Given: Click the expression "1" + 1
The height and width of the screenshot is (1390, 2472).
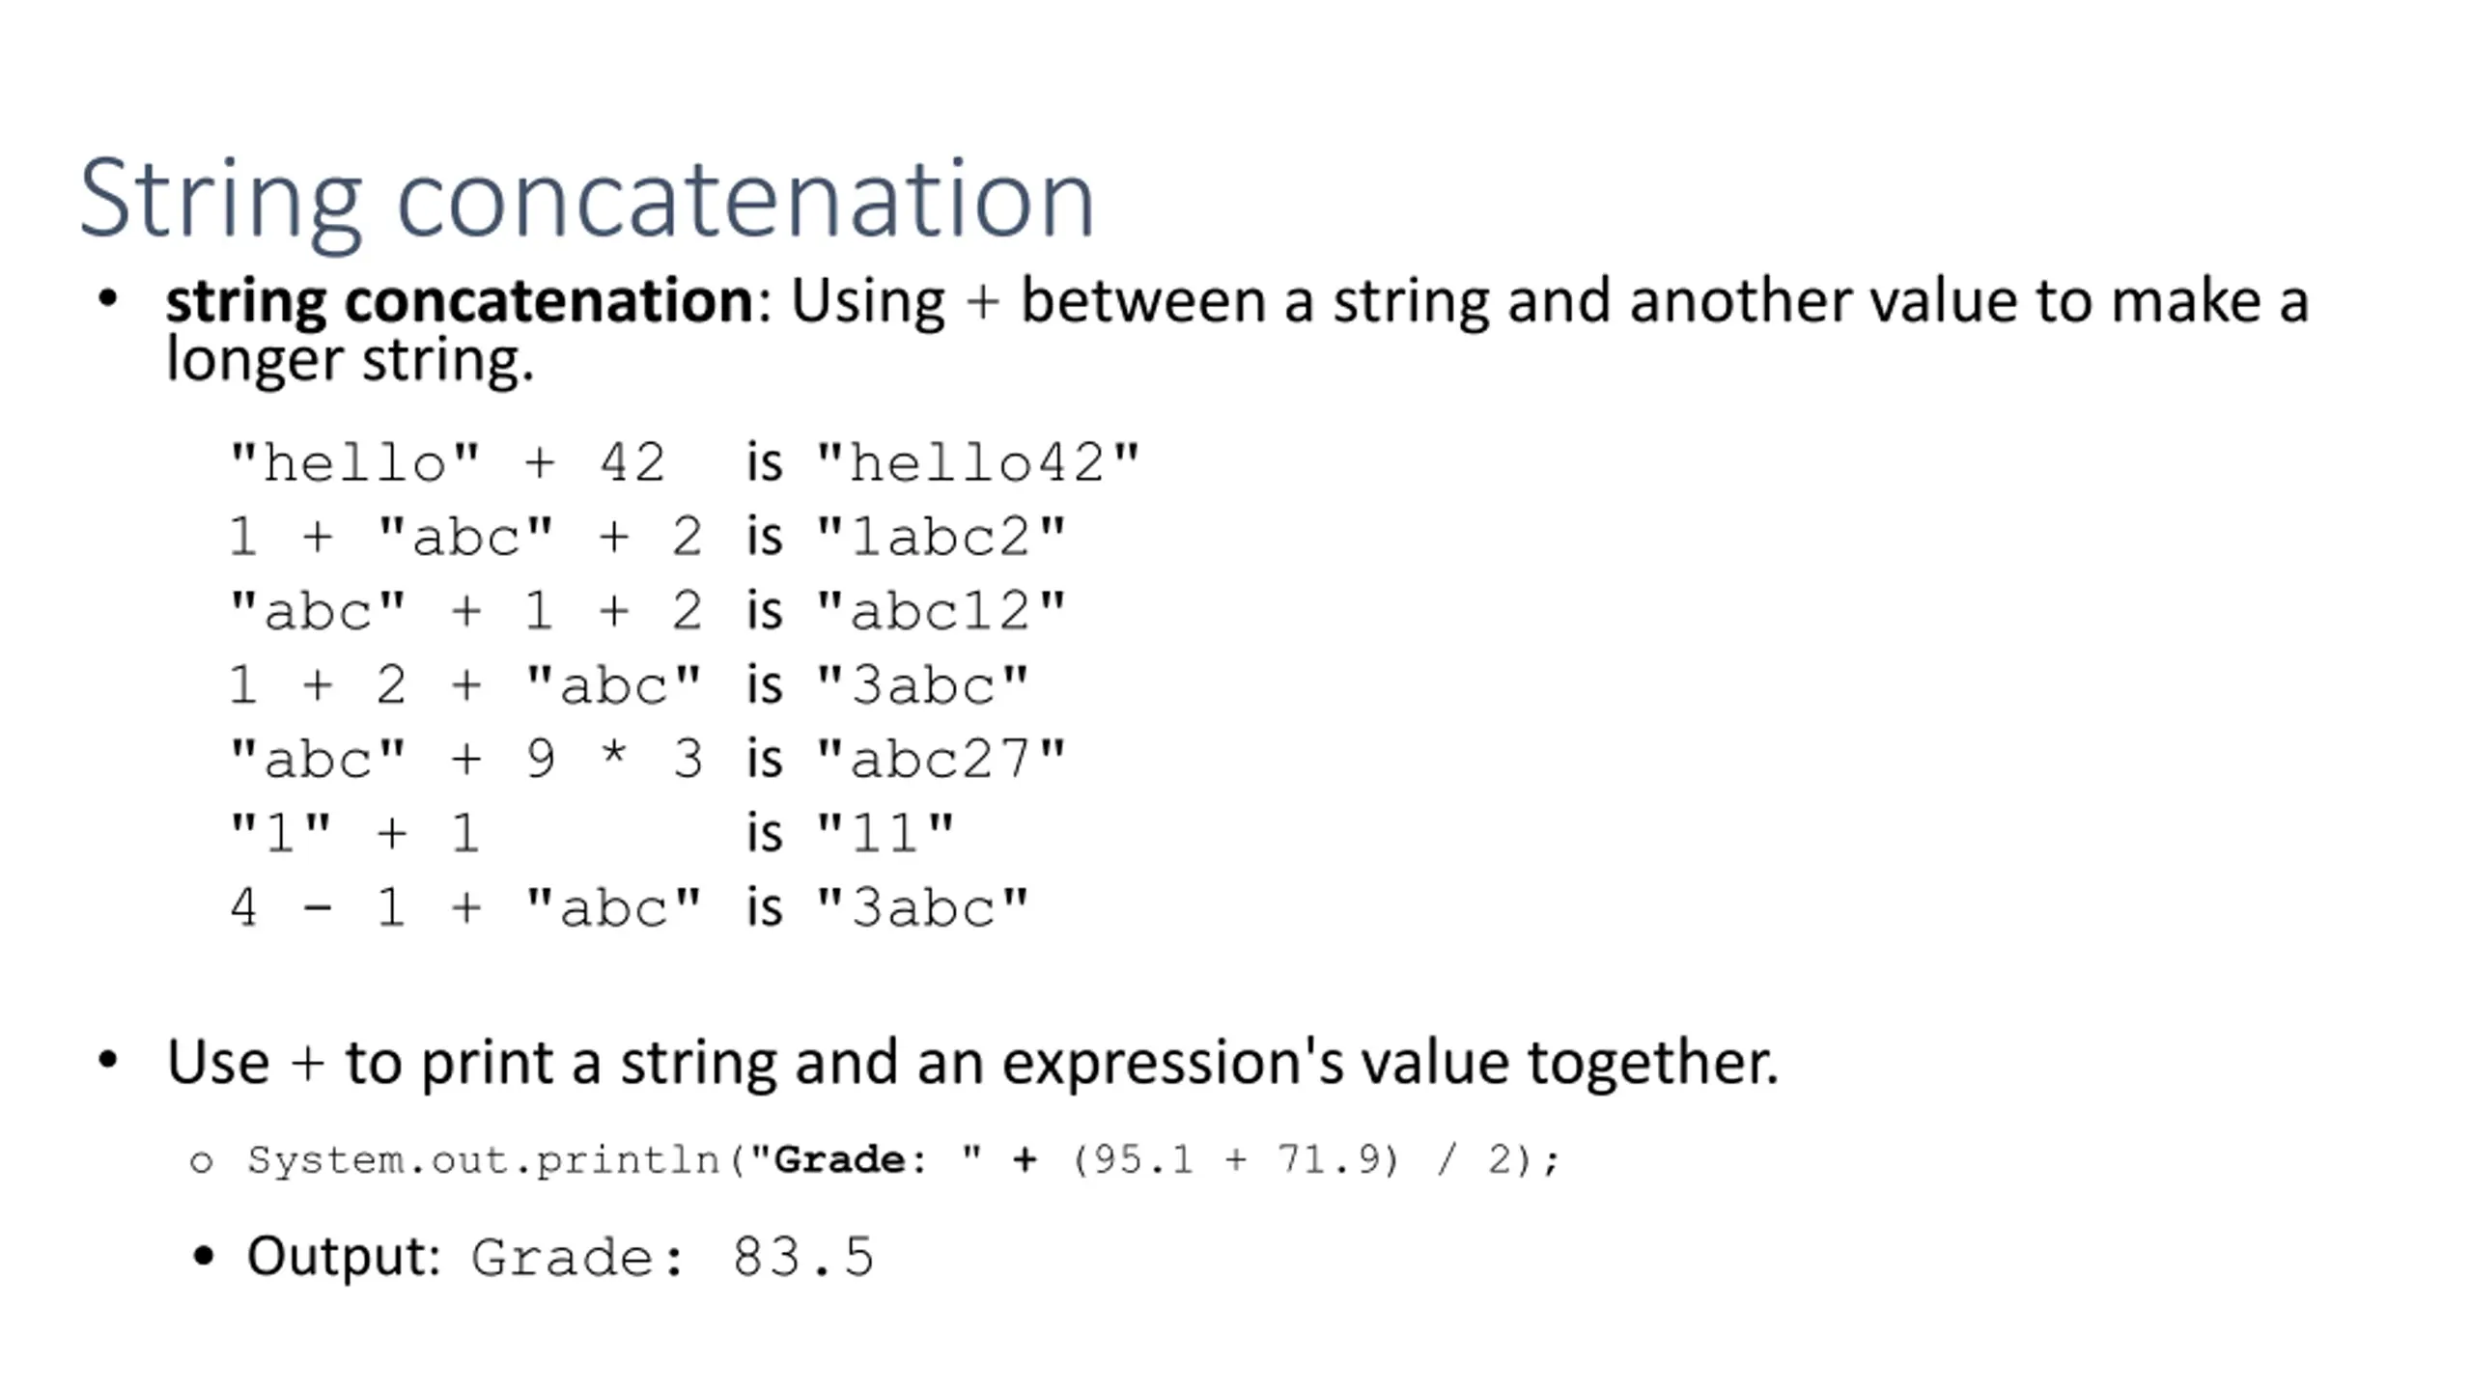Looking at the screenshot, I should tap(354, 833).
